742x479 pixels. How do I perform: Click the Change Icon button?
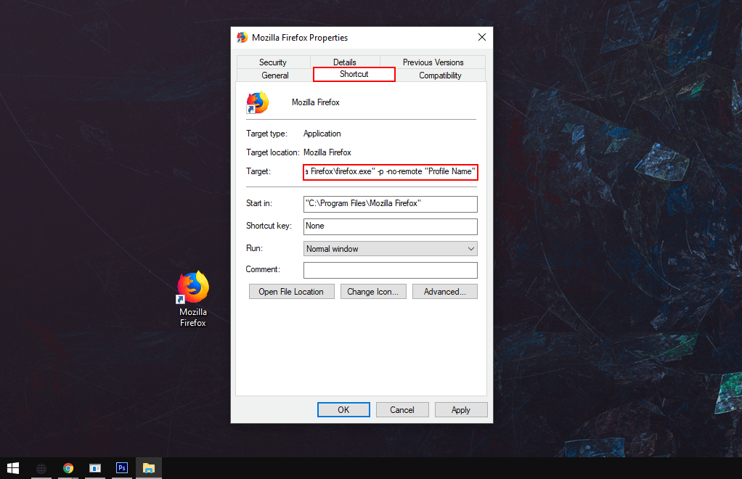(373, 292)
